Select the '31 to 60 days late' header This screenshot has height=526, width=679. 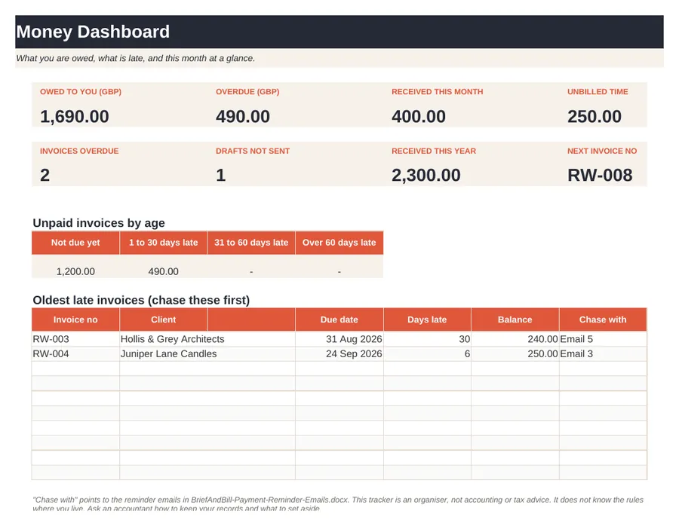(251, 243)
